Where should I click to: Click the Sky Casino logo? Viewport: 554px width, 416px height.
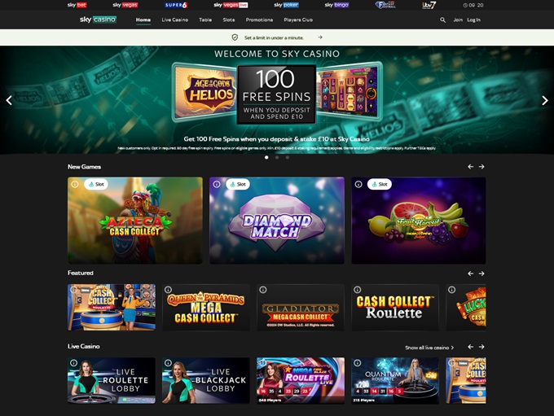click(98, 20)
